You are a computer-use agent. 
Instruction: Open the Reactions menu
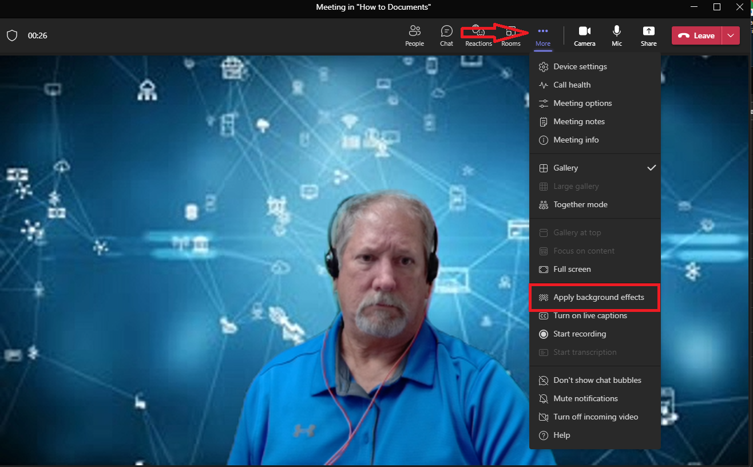(478, 35)
